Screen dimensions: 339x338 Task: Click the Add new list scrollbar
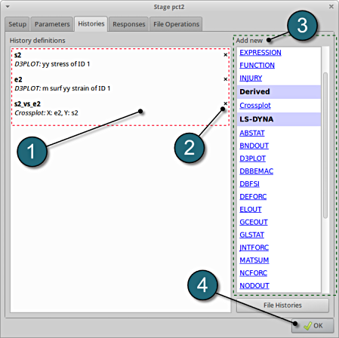coord(325,146)
